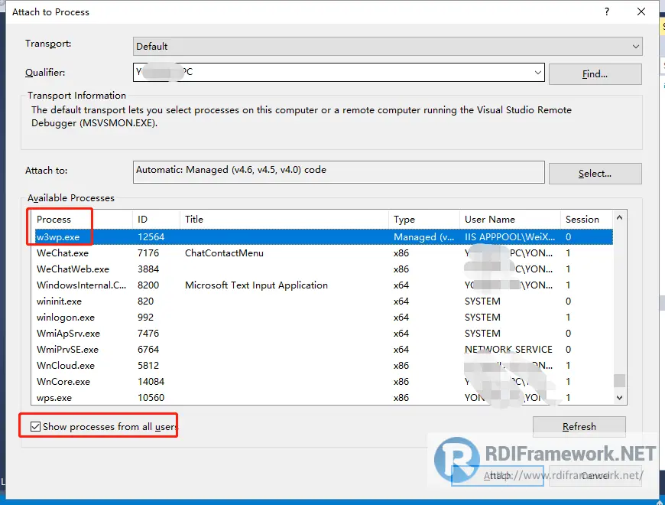The image size is (665, 505).
Task: Click the ChatContactMenu title cell
Action: (224, 253)
